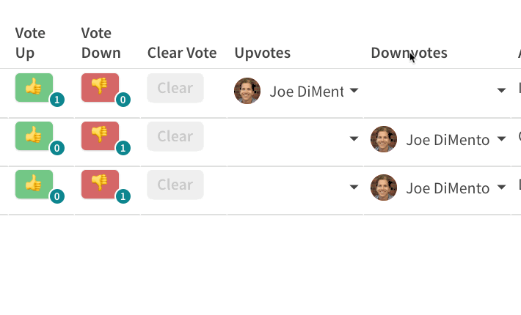Image resolution: width=521 pixels, height=315 pixels.
Task: Open first row Downvotes dropdown arrow
Action: tap(501, 91)
